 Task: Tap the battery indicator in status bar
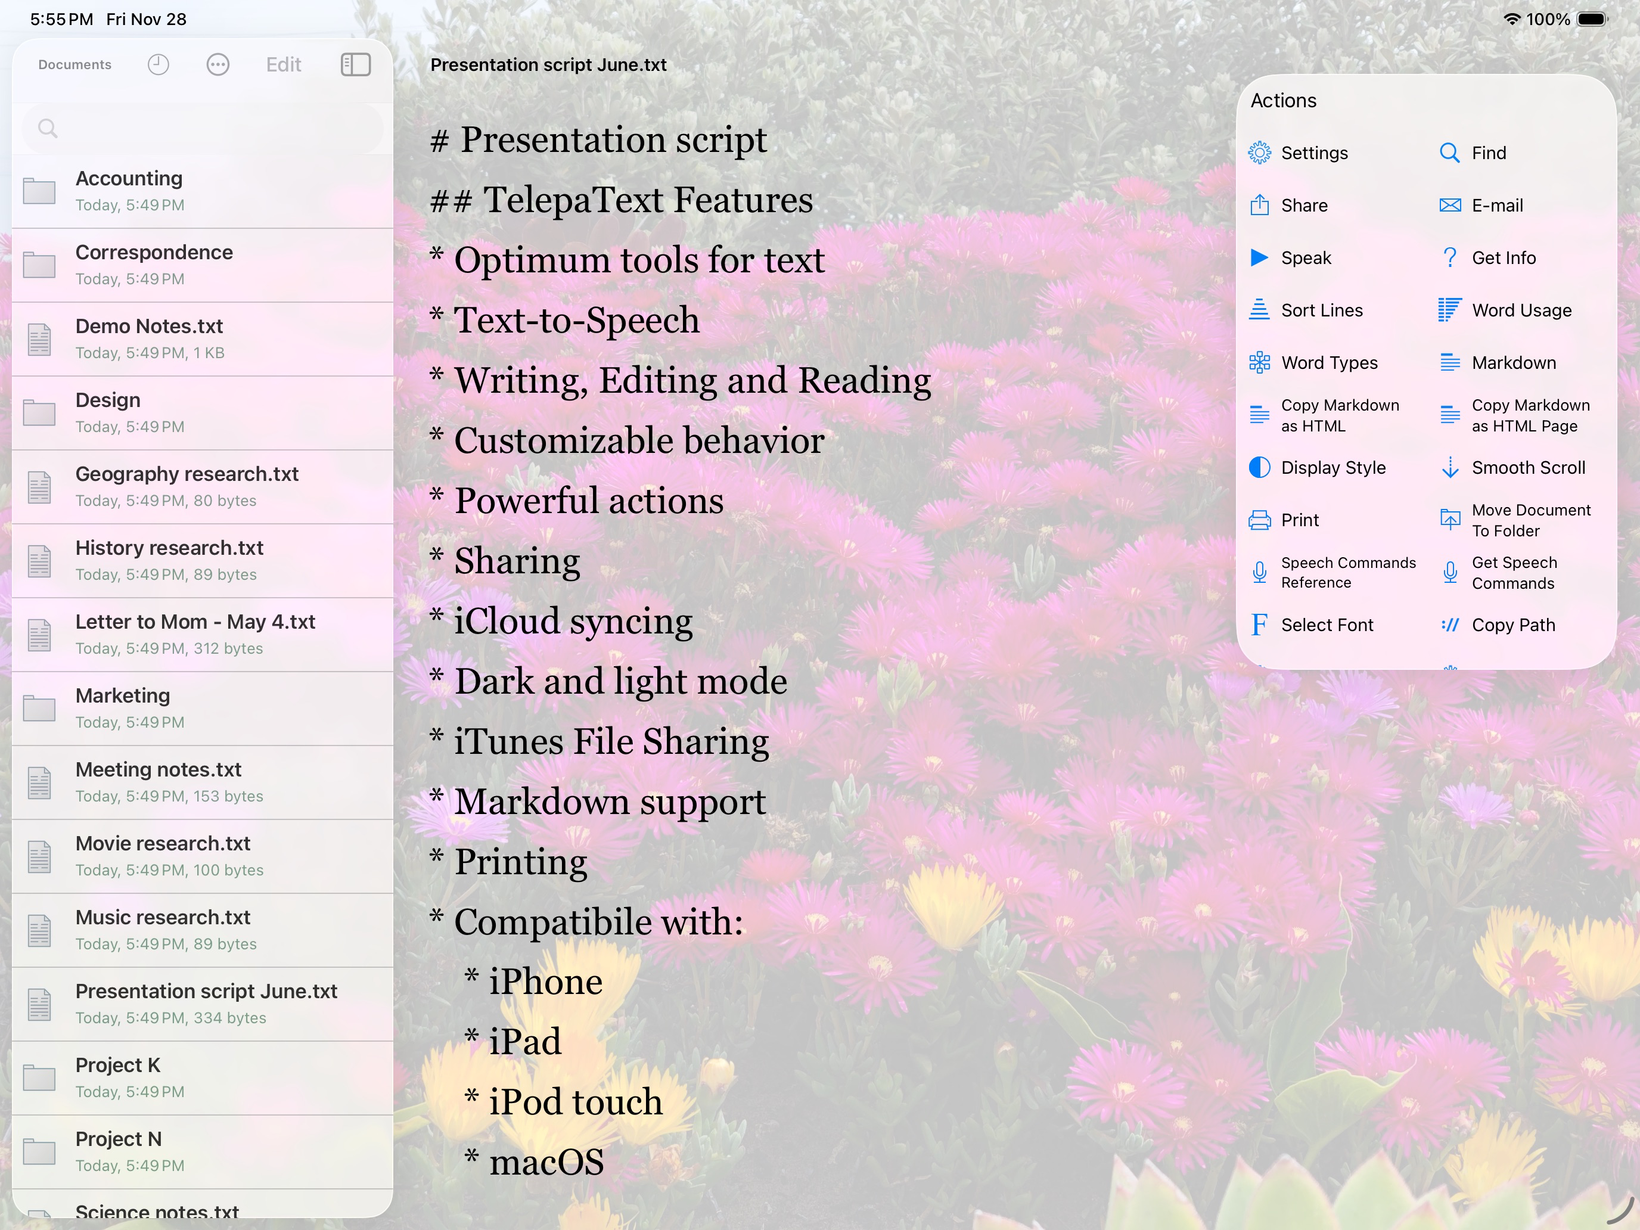pos(1591,19)
